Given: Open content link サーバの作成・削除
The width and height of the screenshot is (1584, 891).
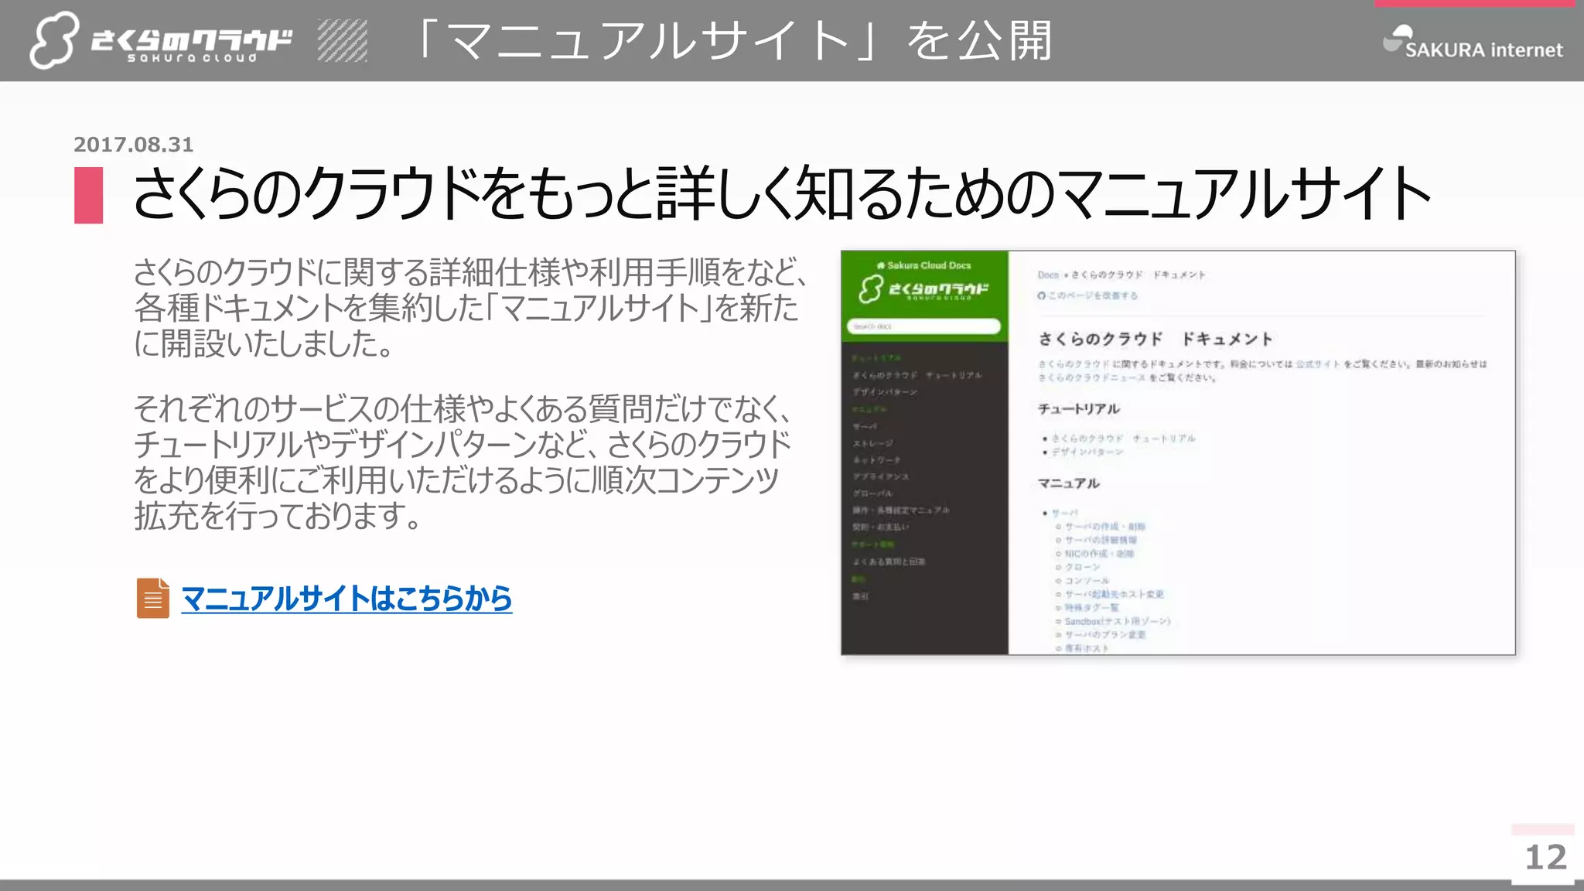Looking at the screenshot, I should pos(1105,527).
